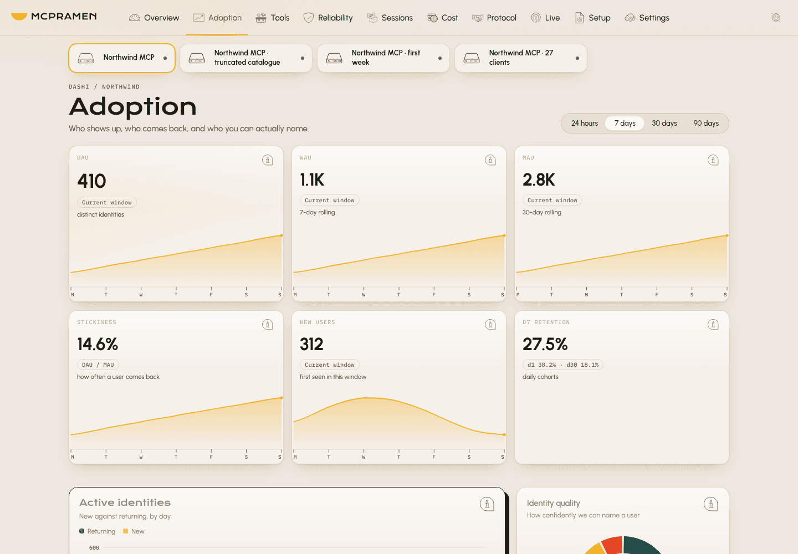Open the Settings page

(x=647, y=18)
